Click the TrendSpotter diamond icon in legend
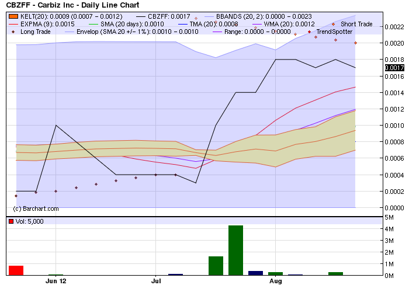 (x=309, y=32)
